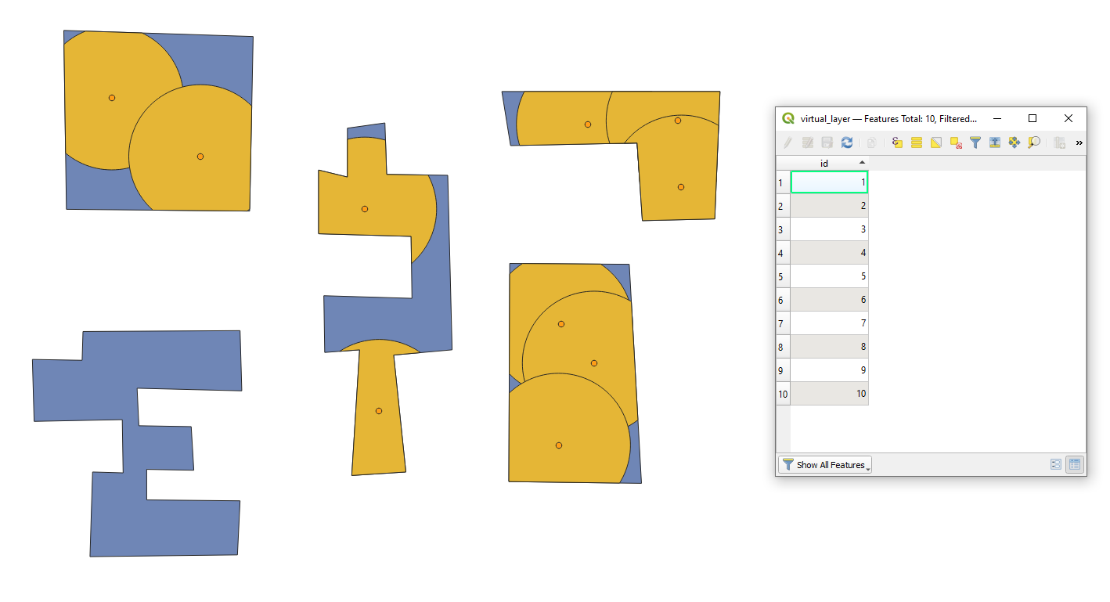Select the id cell with value 10
This screenshot has height=602, width=1110.
click(830, 394)
